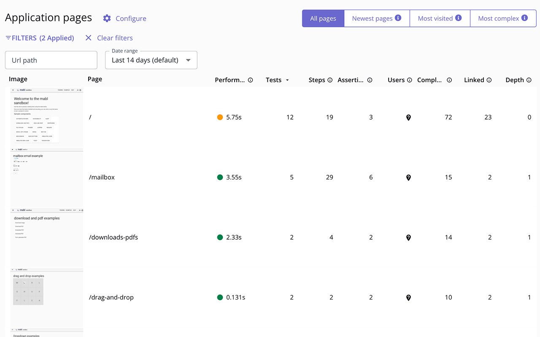Click the info icon next to Steps
The width and height of the screenshot is (540, 337).
pyautogui.click(x=330, y=80)
